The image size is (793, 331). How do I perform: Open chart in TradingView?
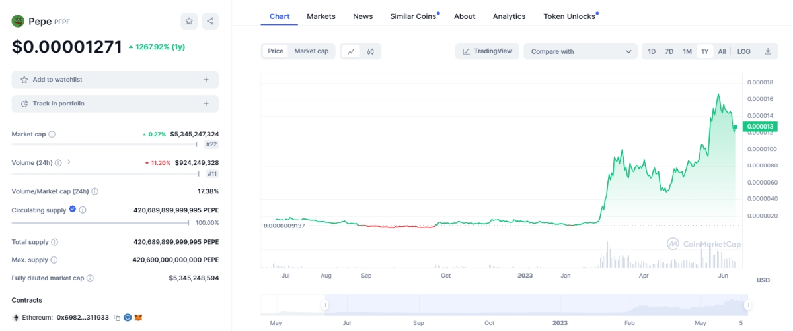point(487,51)
